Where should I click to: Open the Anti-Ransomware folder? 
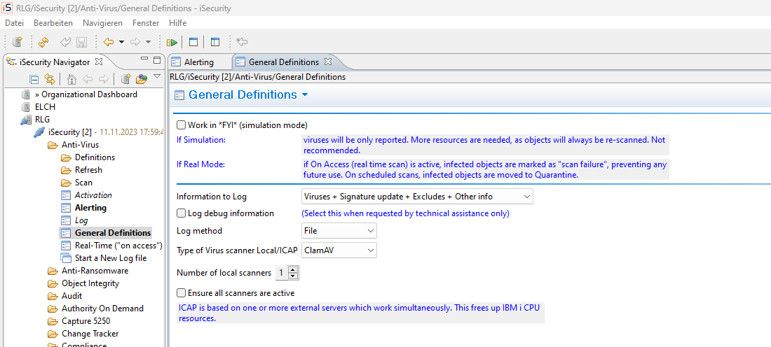pyautogui.click(x=95, y=271)
